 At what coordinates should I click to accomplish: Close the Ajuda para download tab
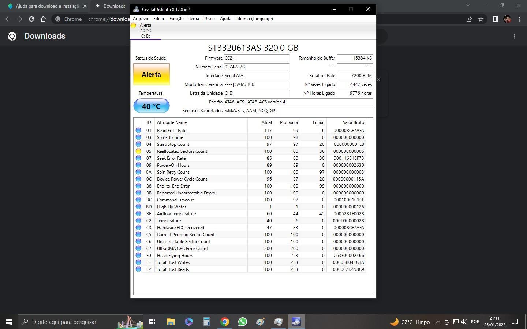[x=85, y=6]
